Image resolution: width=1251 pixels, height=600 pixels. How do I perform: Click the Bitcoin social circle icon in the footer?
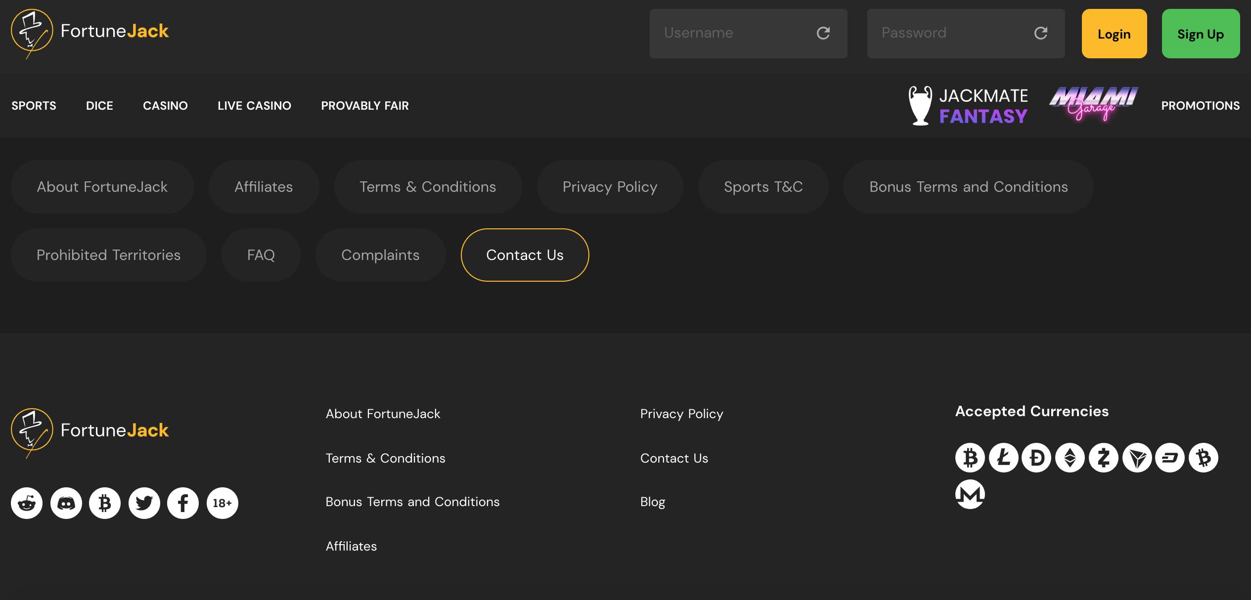pos(105,503)
